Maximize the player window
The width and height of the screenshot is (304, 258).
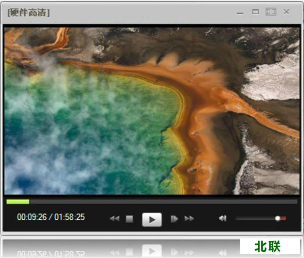[x=256, y=12]
